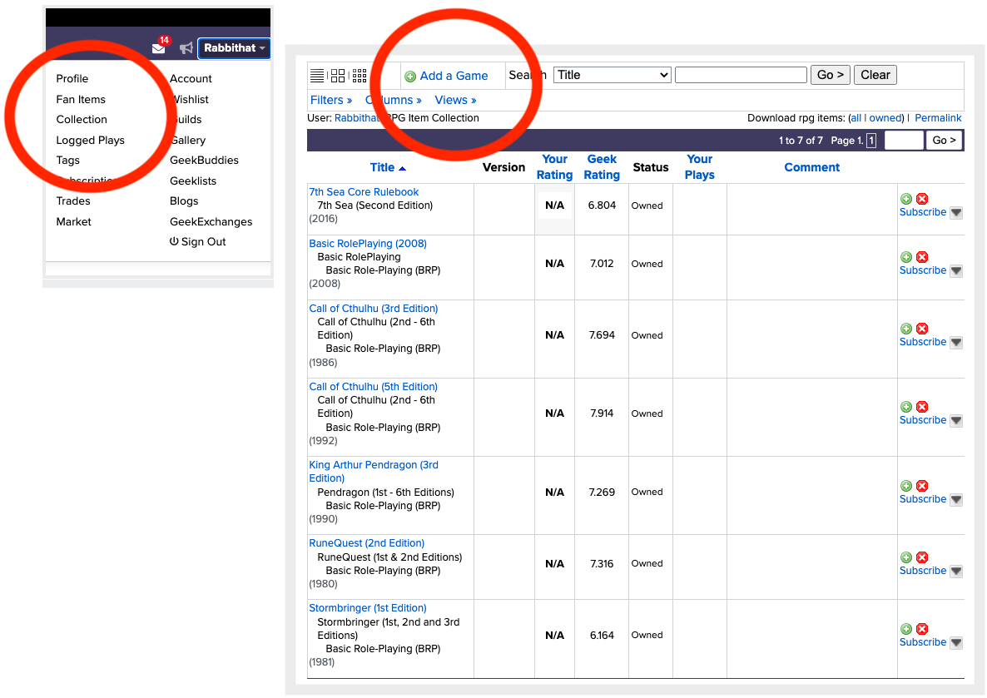The width and height of the screenshot is (987, 698).
Task: Expand the Views options
Action: pyautogui.click(x=455, y=100)
